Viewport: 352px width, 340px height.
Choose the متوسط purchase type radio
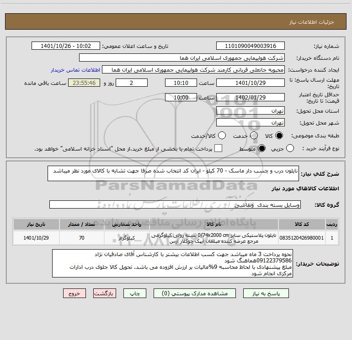point(261,148)
